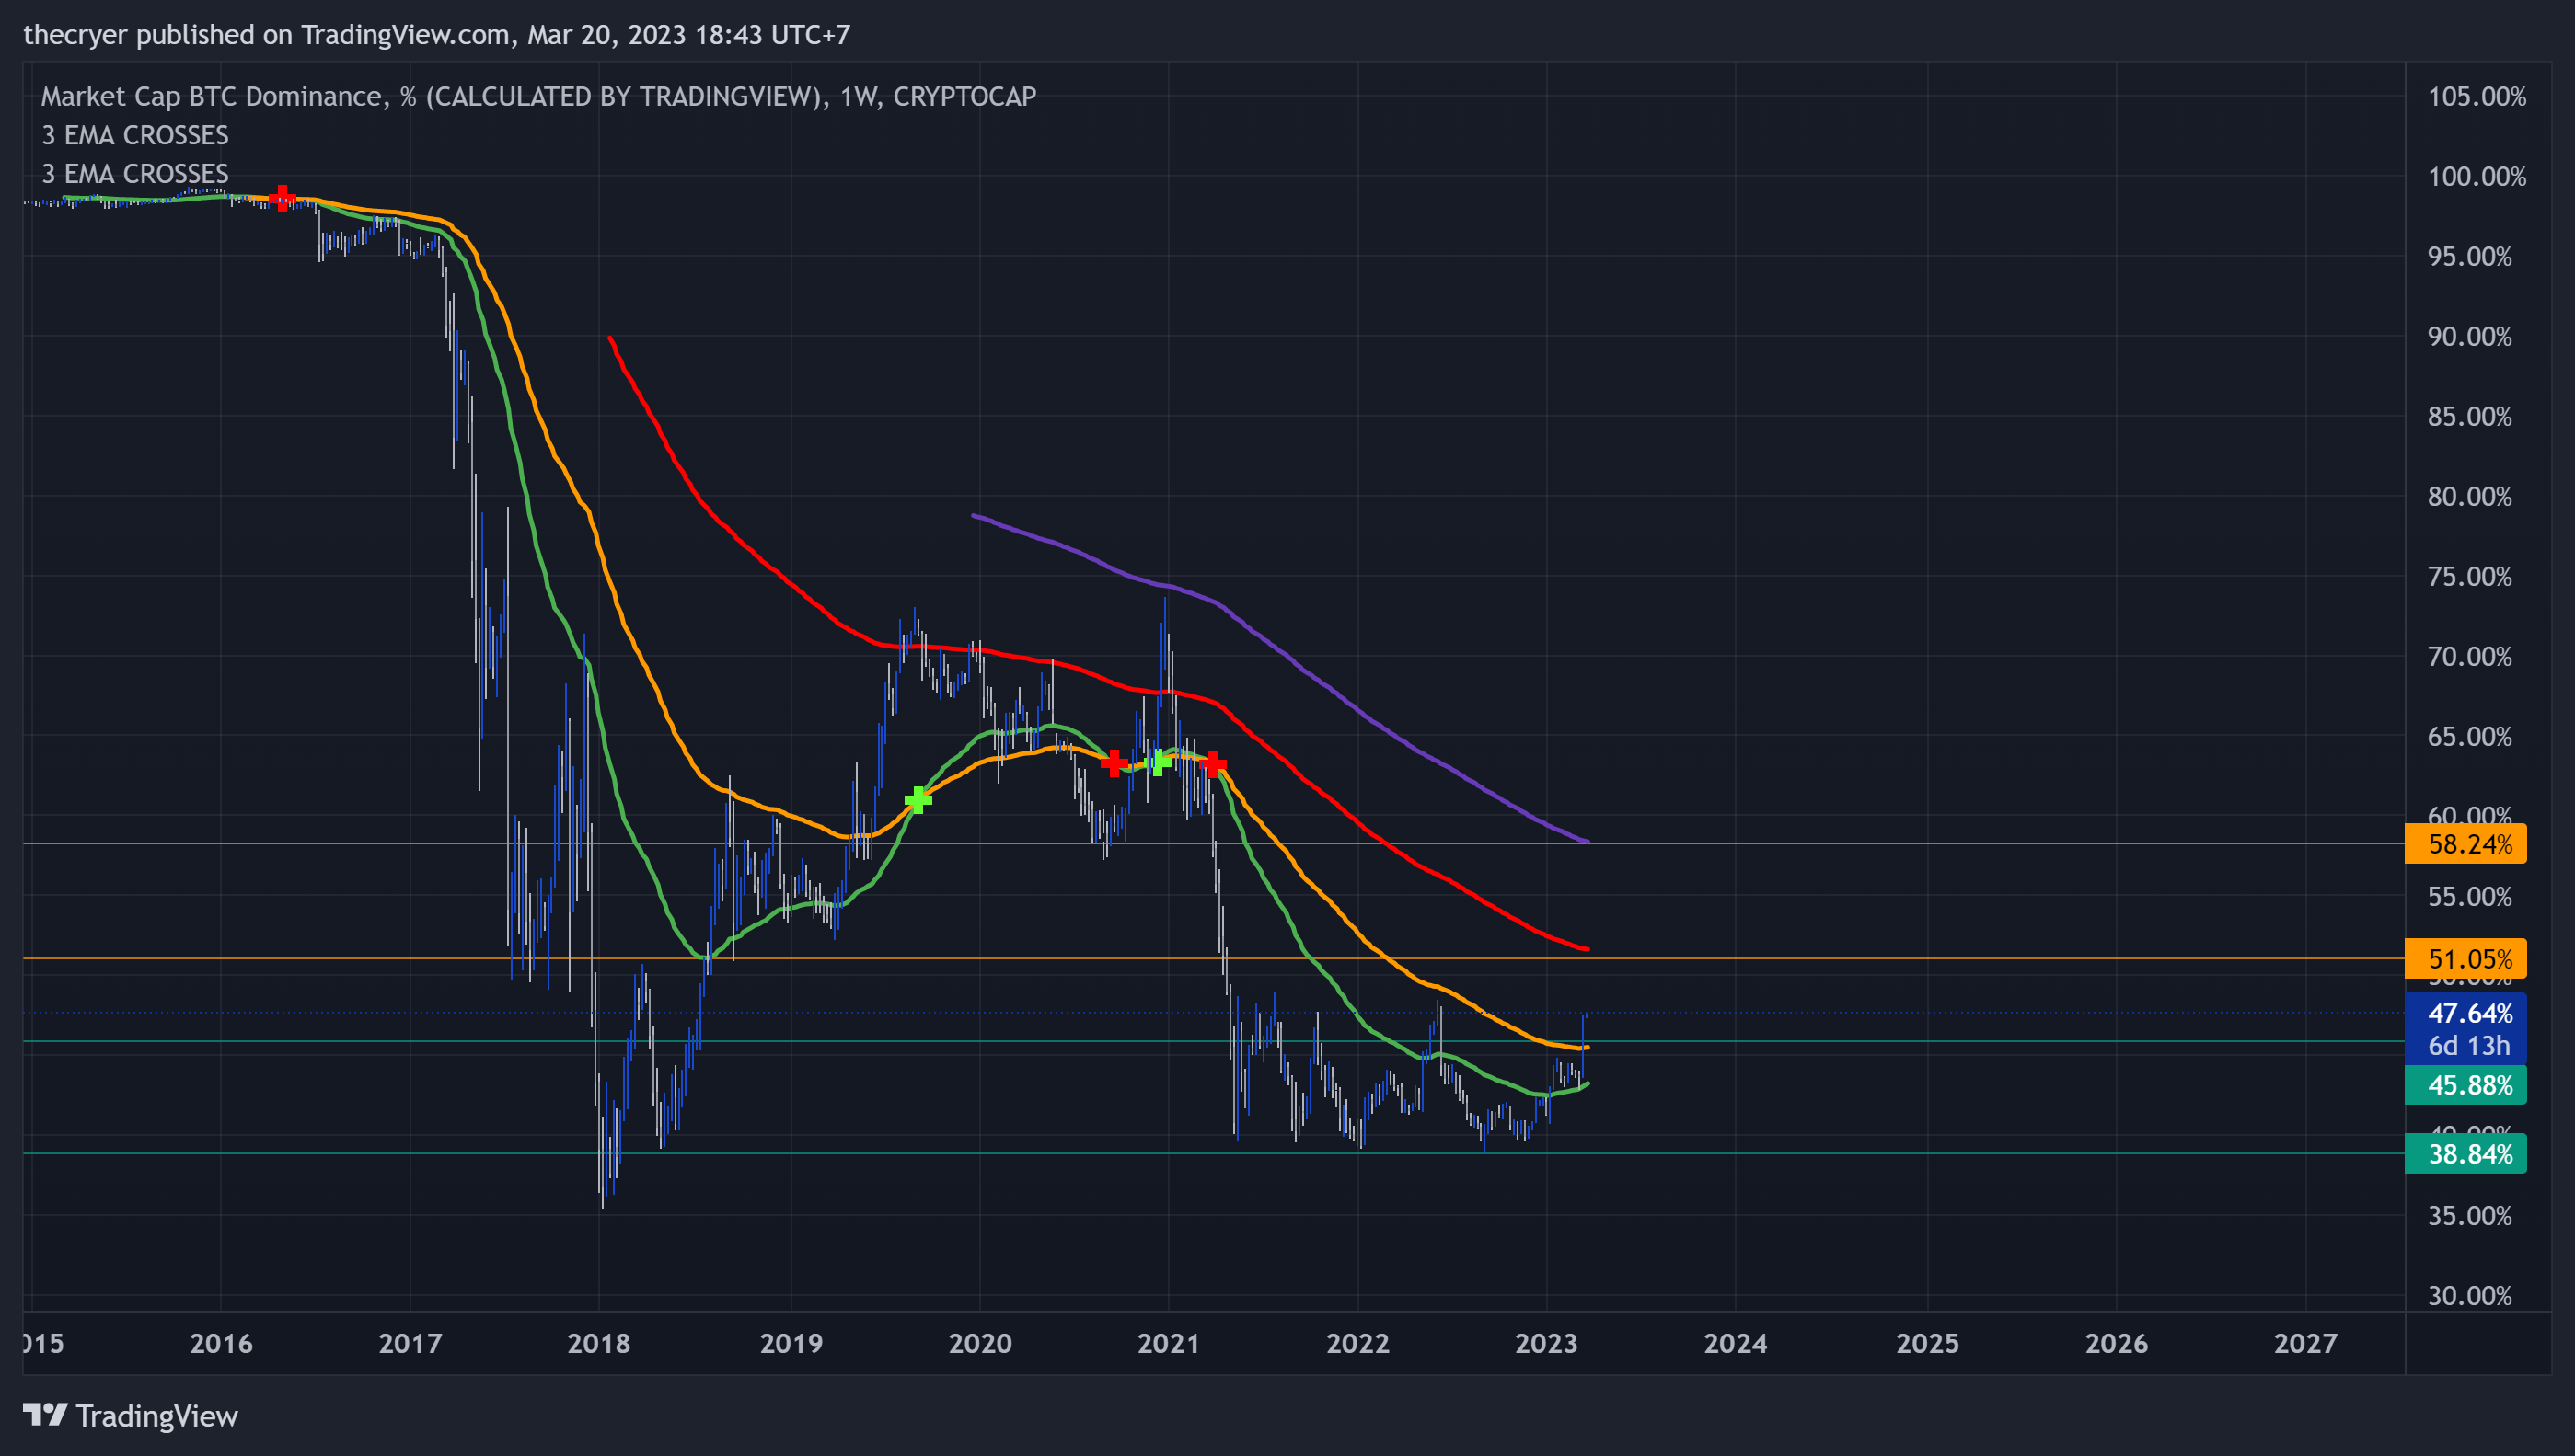The height and width of the screenshot is (1456, 2575).
Task: Click the red cross marker in early 2021
Action: 1212,765
